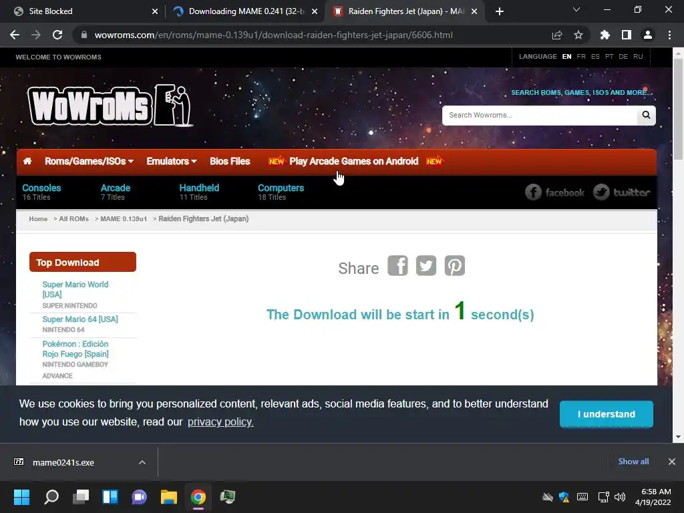The height and width of the screenshot is (513, 684).
Task: Expand Emulators dropdown menu
Action: pyautogui.click(x=172, y=162)
